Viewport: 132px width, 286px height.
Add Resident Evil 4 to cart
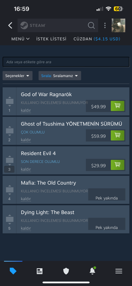tap(117, 165)
